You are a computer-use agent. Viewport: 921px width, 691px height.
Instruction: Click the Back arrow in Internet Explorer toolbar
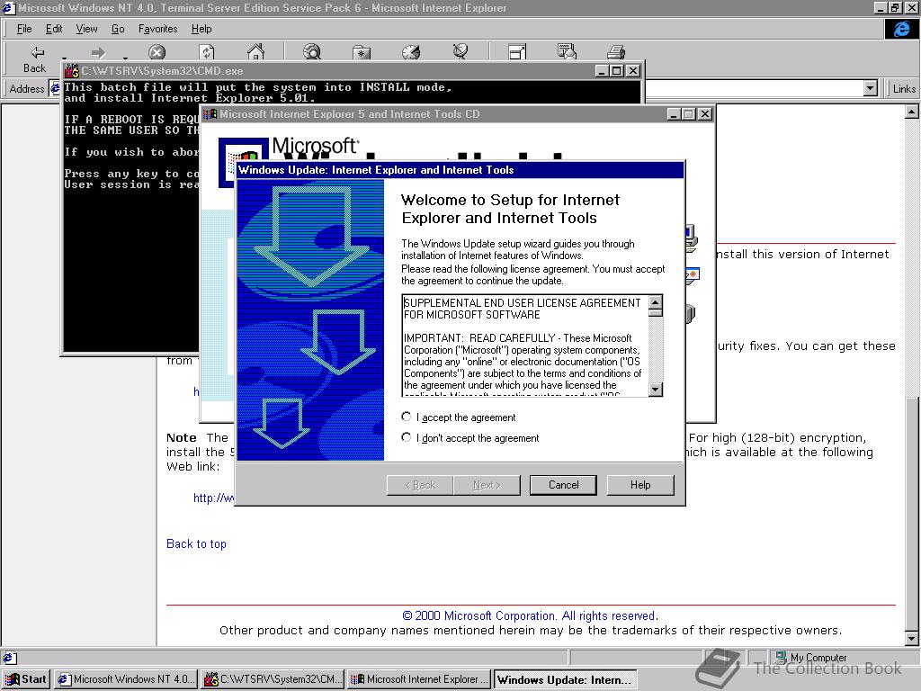point(37,52)
